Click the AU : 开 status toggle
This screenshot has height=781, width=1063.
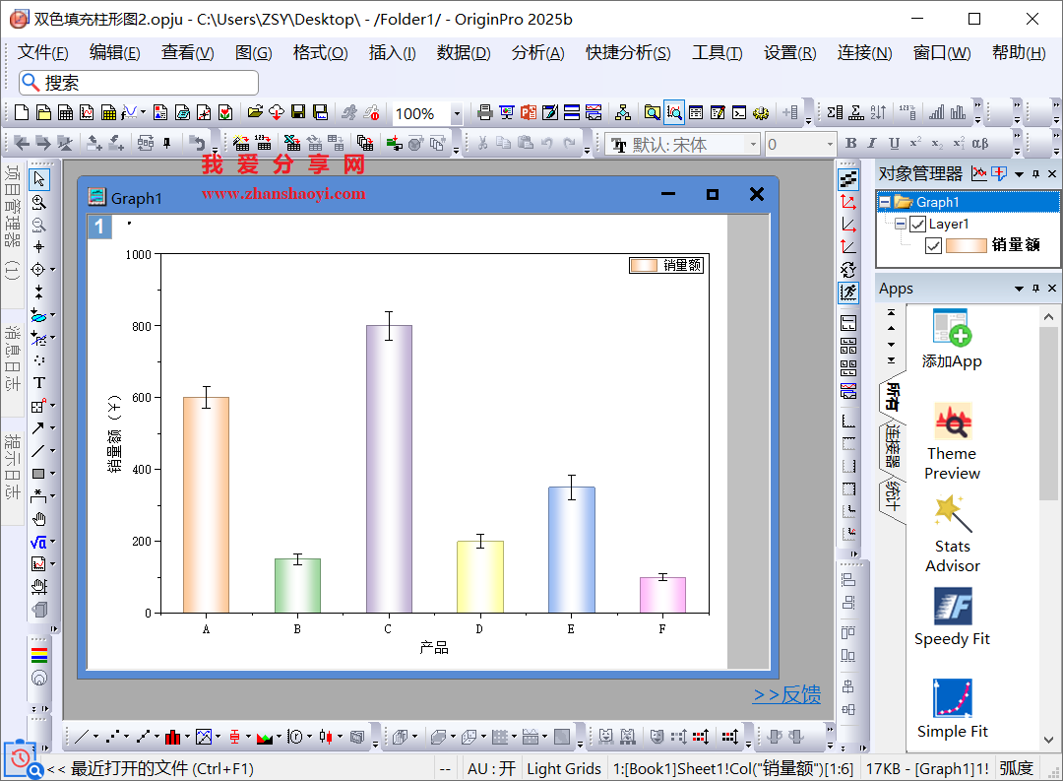coord(491,768)
